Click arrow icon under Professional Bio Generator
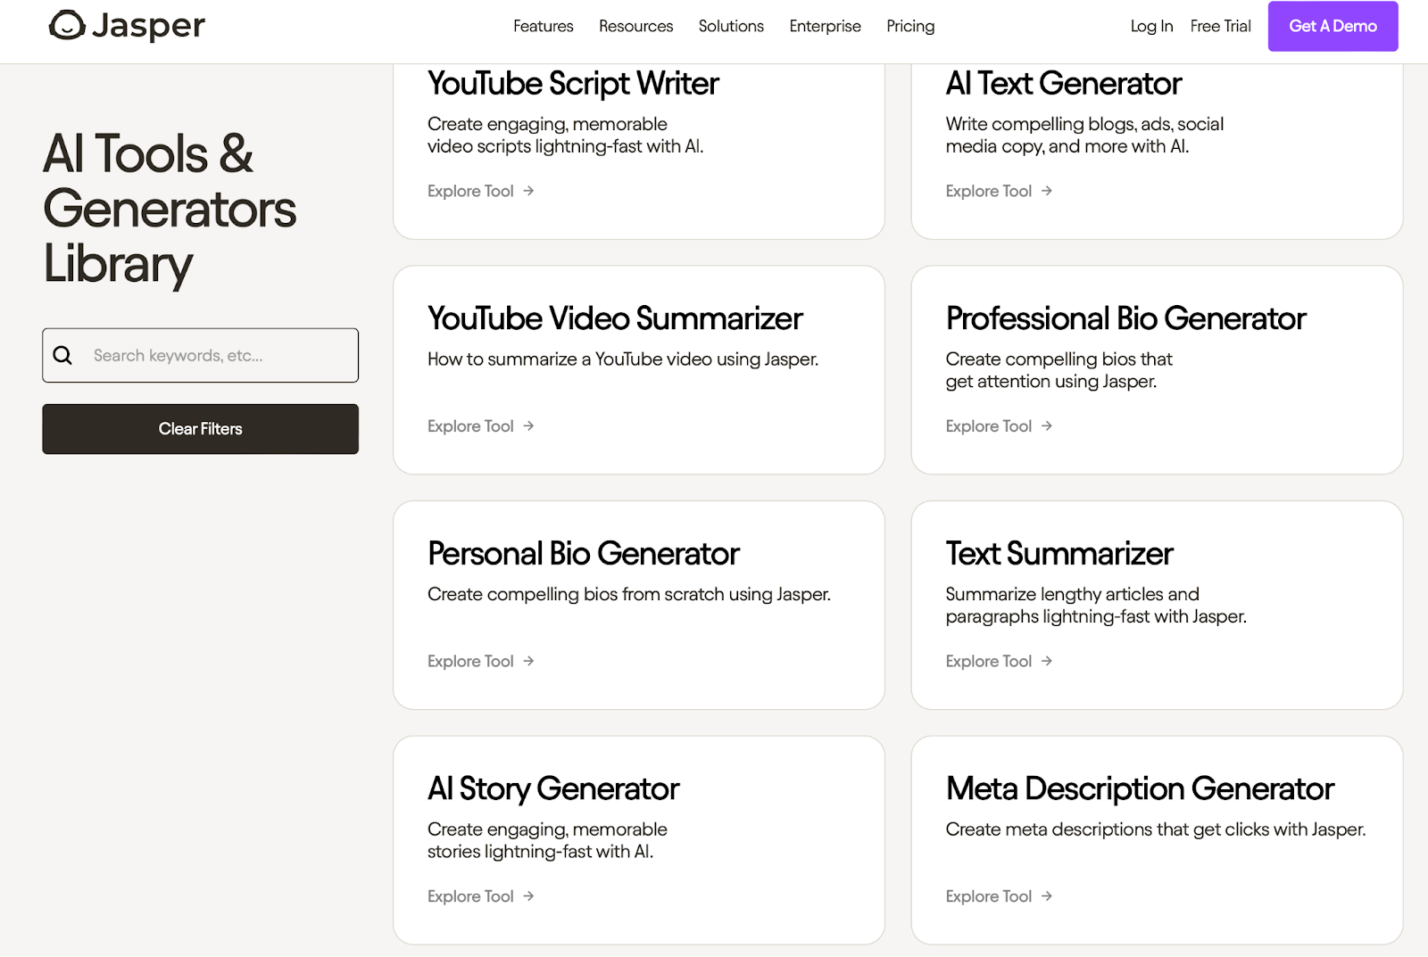Image resolution: width=1428 pixels, height=957 pixels. tap(1047, 426)
